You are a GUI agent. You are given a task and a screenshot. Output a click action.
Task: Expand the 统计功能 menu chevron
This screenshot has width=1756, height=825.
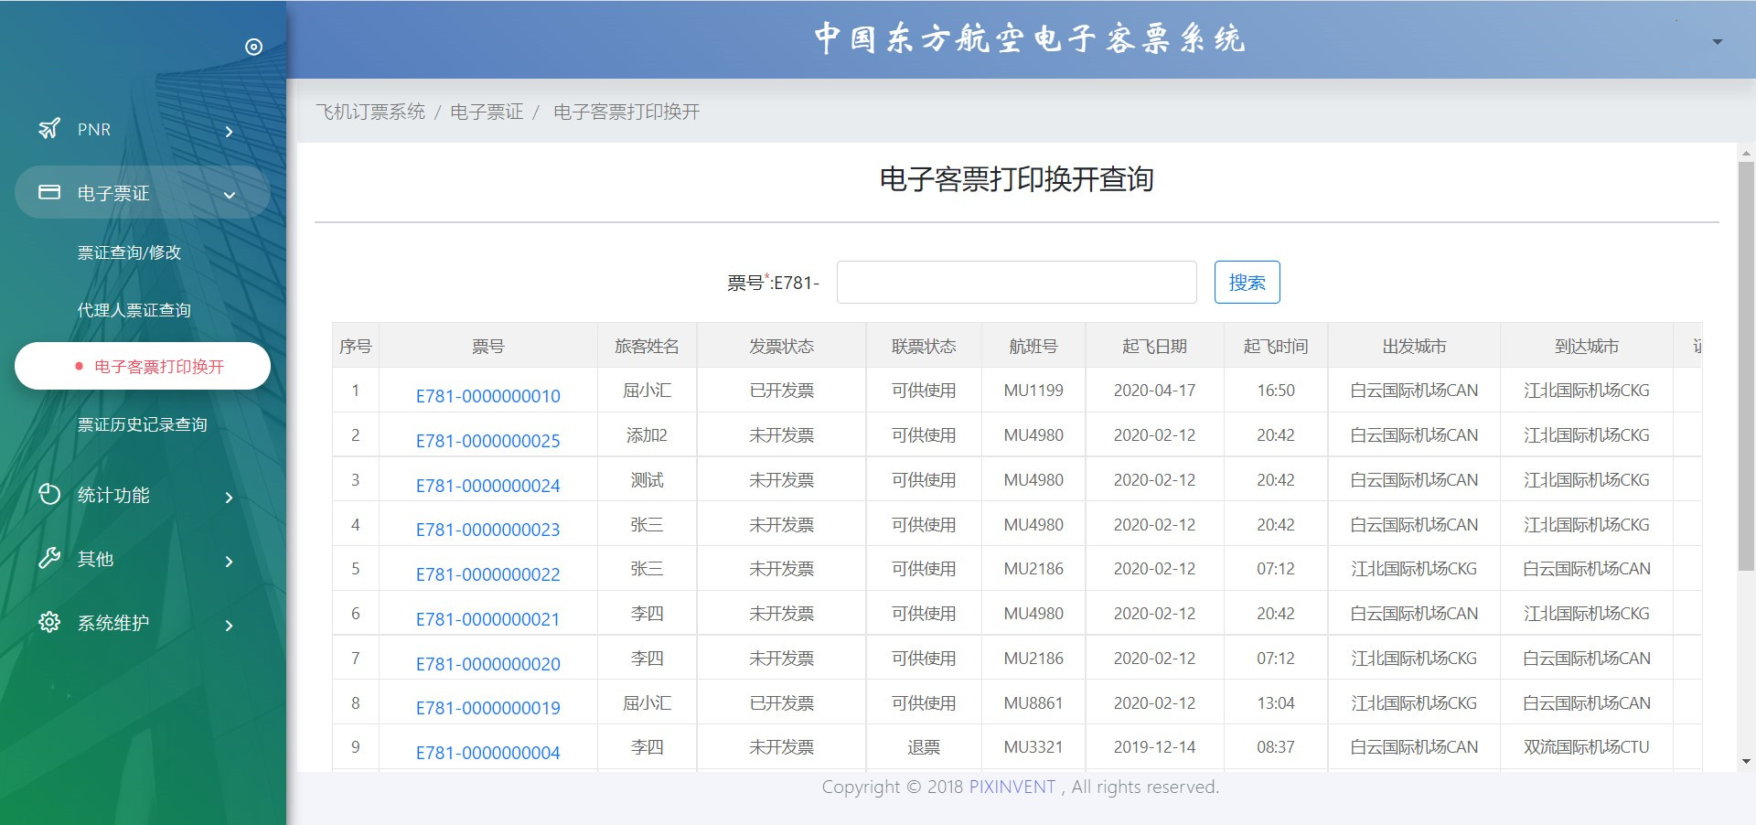point(229,498)
